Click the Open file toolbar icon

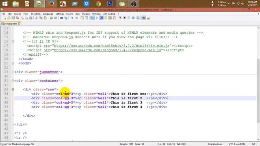click(9, 18)
